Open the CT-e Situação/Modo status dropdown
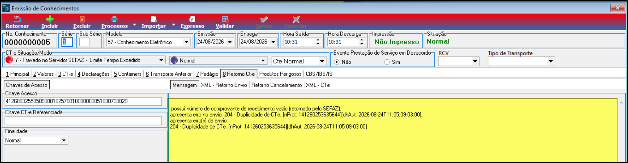 (161, 60)
